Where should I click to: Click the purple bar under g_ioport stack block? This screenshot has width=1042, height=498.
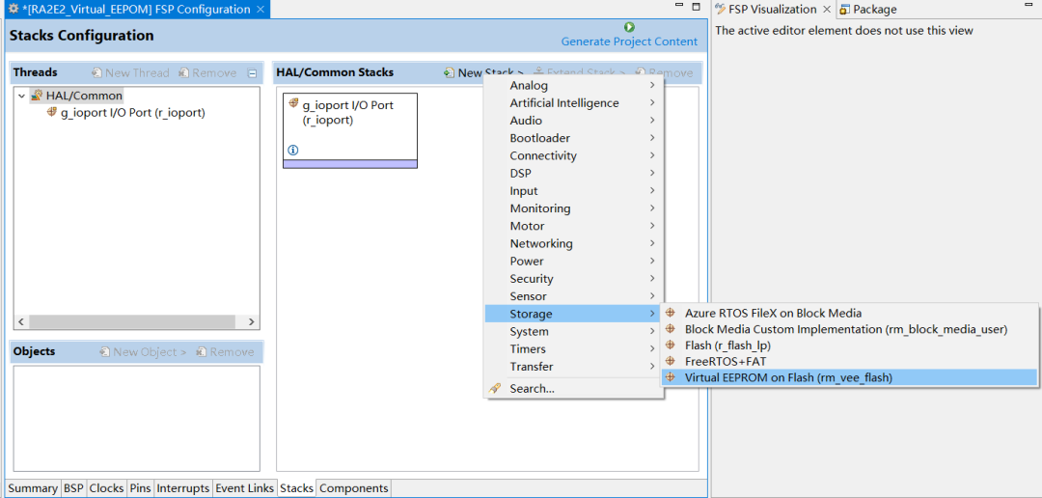pyautogui.click(x=349, y=164)
